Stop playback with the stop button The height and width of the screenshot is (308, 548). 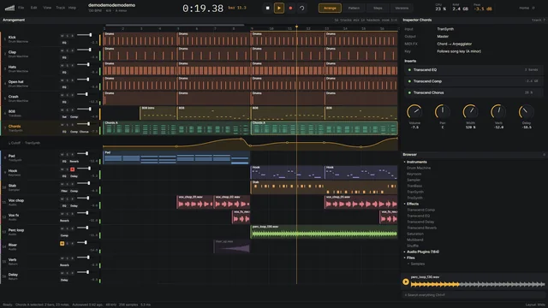coord(268,8)
